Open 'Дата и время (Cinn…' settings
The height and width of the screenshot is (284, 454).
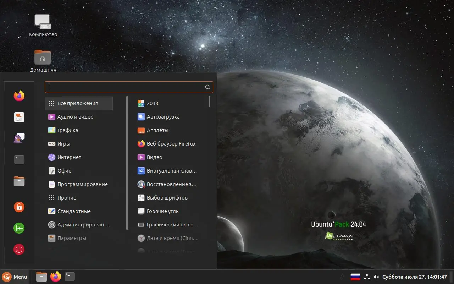(167, 238)
